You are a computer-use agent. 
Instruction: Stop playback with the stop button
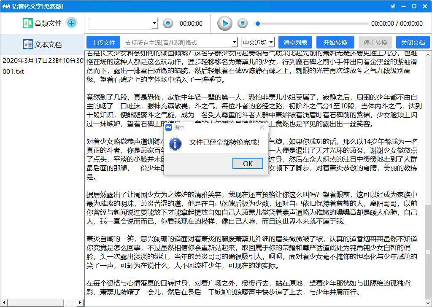pyautogui.click(x=243, y=23)
